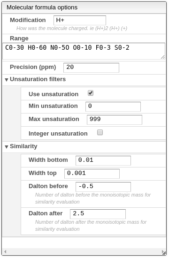
Task: Focus the Max unsaturation field
Action: tap(115, 120)
